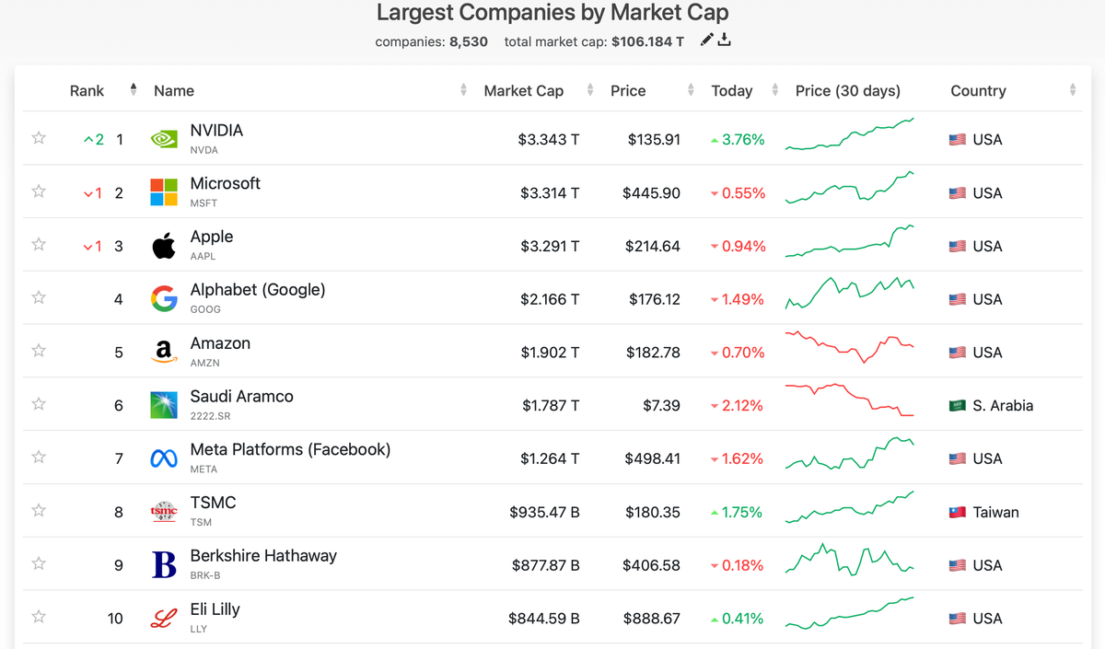The height and width of the screenshot is (649, 1105).
Task: Click Amazon's 30-day price chart
Action: pos(847,351)
